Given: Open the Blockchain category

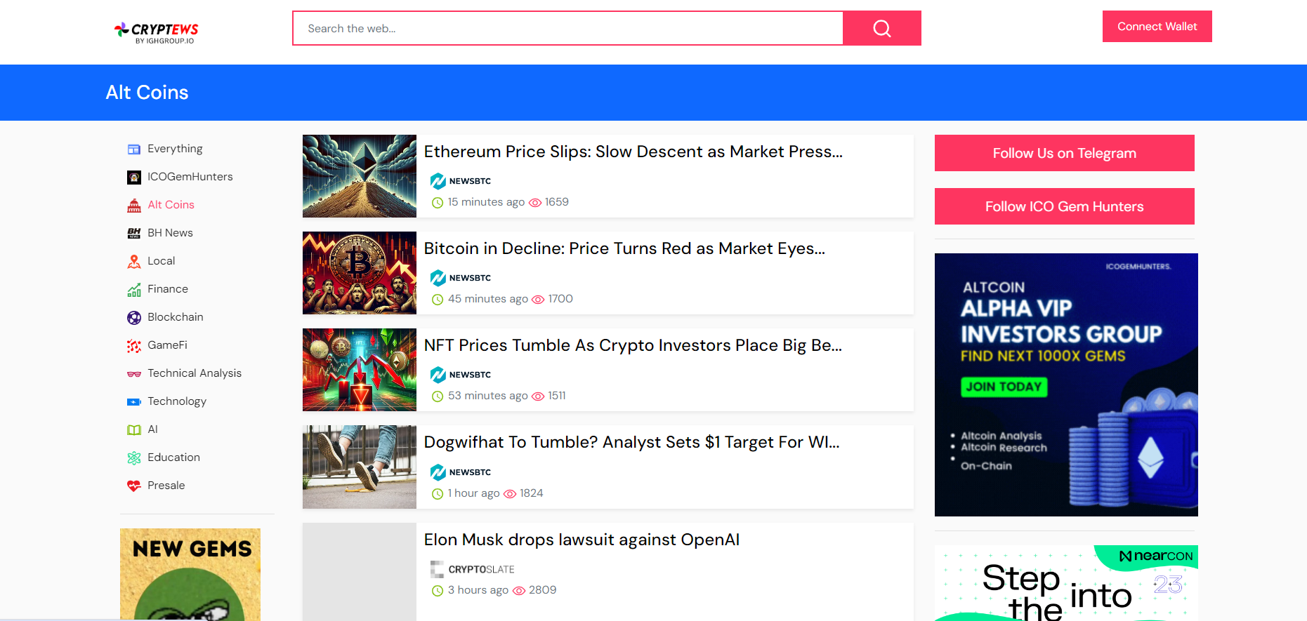Looking at the screenshot, I should pos(176,317).
